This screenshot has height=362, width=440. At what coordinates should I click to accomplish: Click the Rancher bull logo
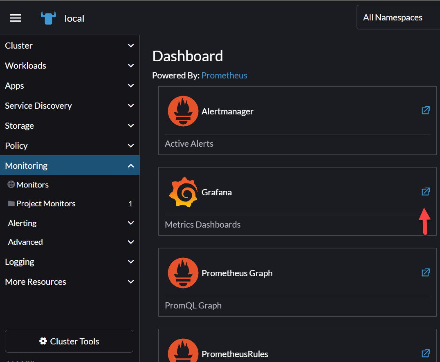48,18
